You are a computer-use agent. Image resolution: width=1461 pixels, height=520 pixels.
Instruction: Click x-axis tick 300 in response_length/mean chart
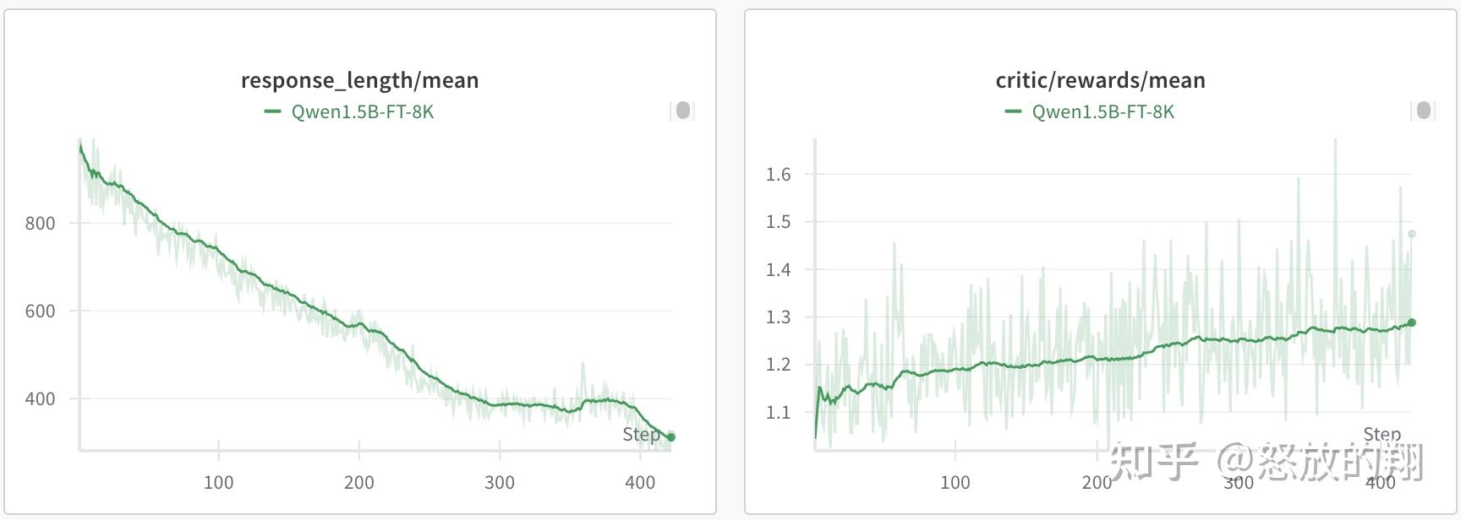500,483
